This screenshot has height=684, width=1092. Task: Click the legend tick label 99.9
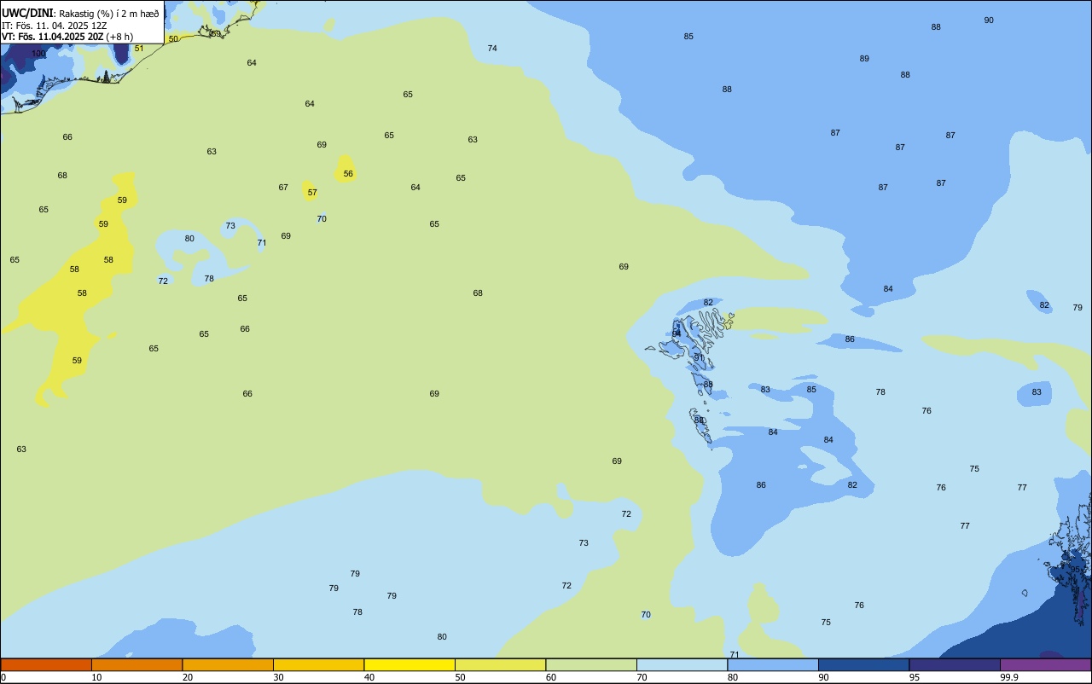click(1009, 677)
